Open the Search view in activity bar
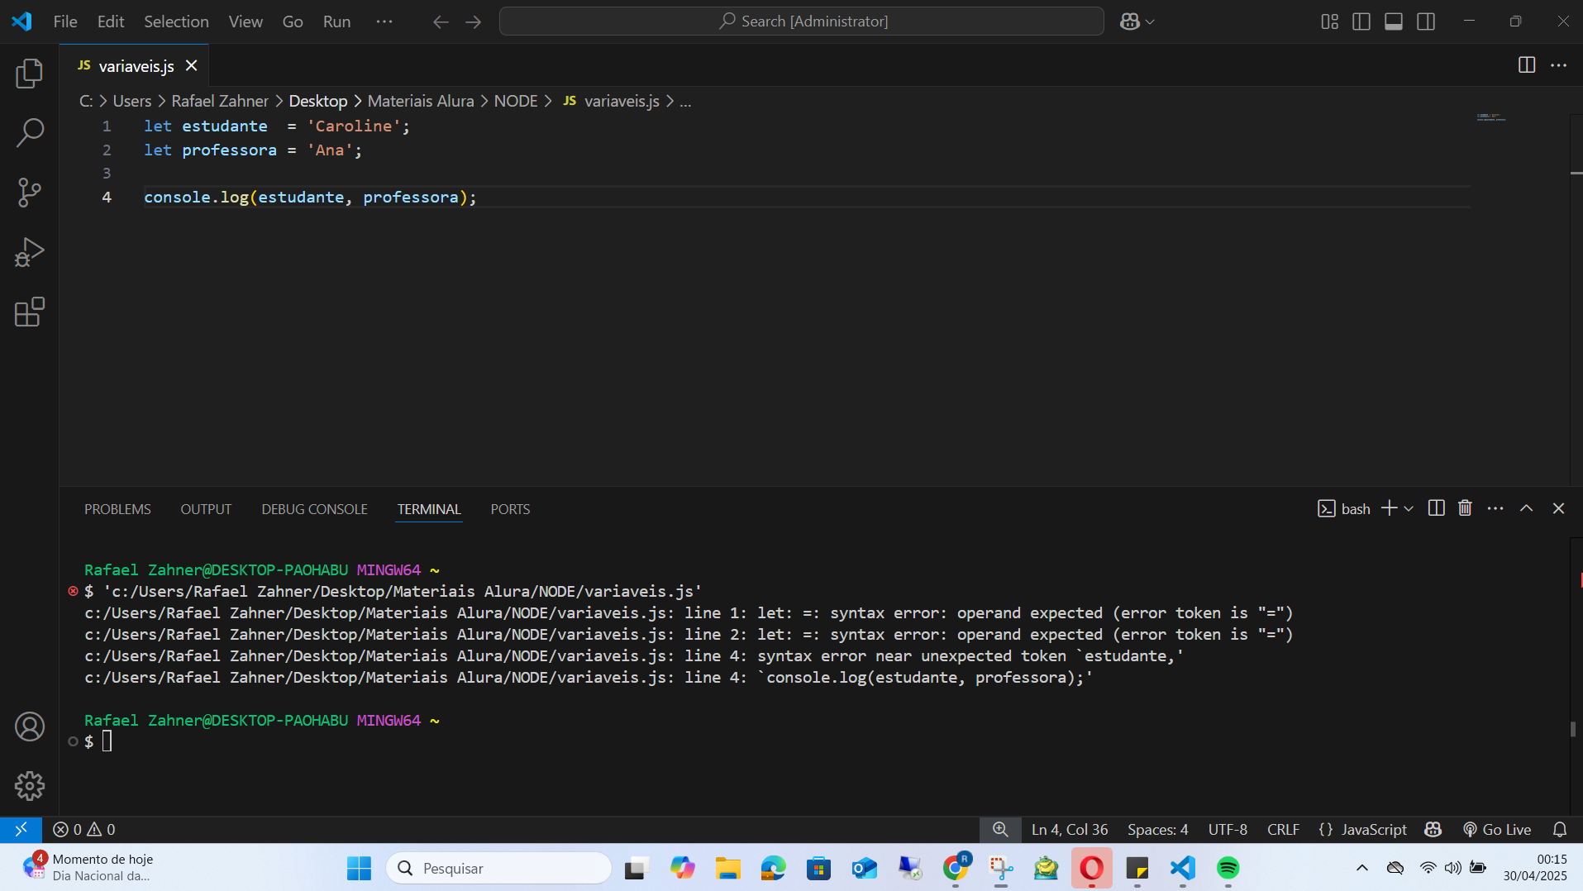 coord(30,132)
